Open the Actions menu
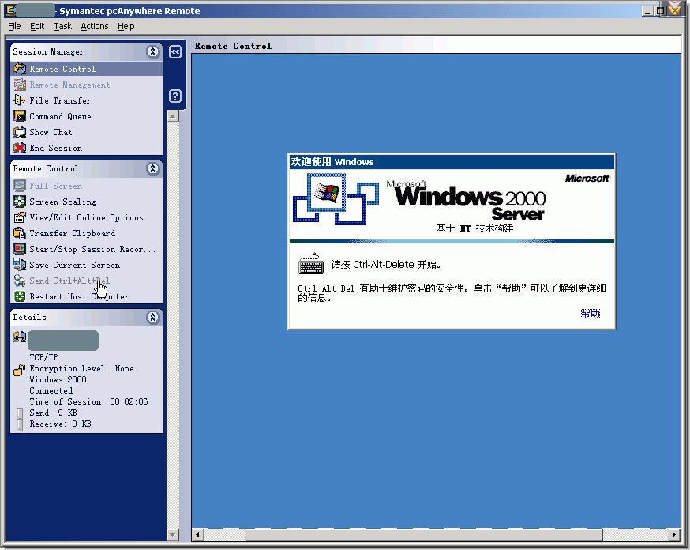 pyautogui.click(x=95, y=26)
